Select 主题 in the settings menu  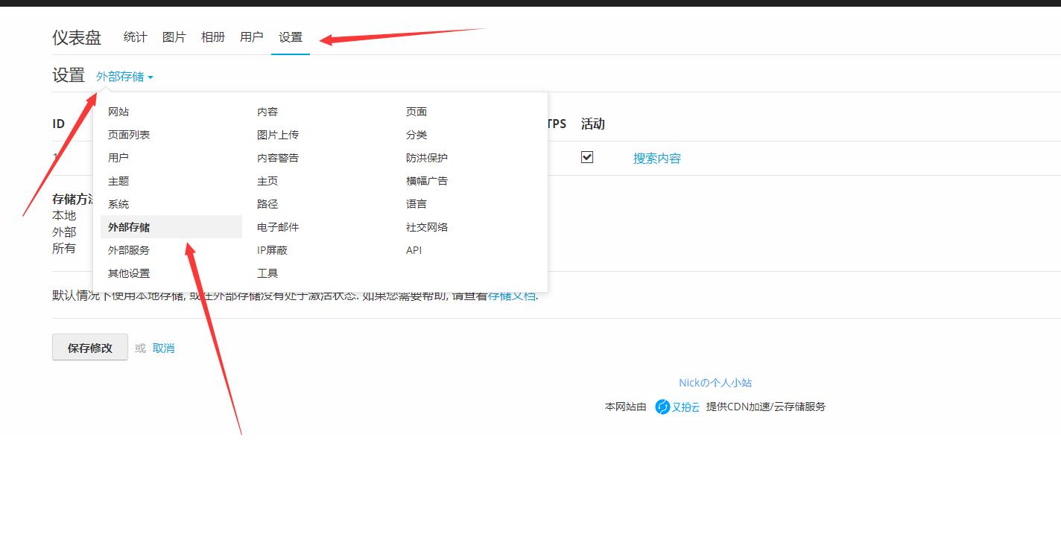pos(117,180)
